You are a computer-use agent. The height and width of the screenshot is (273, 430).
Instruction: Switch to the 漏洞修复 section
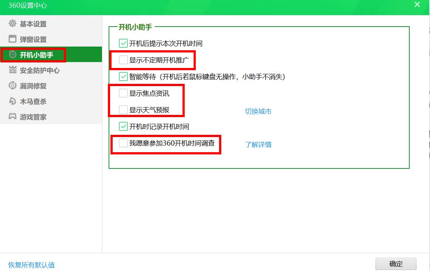[x=51, y=86]
